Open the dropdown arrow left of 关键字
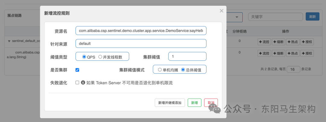The width and height of the screenshot is (326, 122). click(237, 17)
